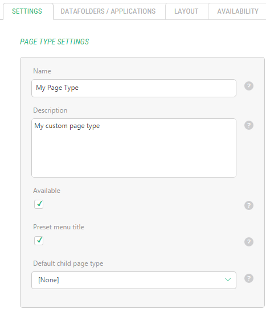Open the Layout tab

186,11
